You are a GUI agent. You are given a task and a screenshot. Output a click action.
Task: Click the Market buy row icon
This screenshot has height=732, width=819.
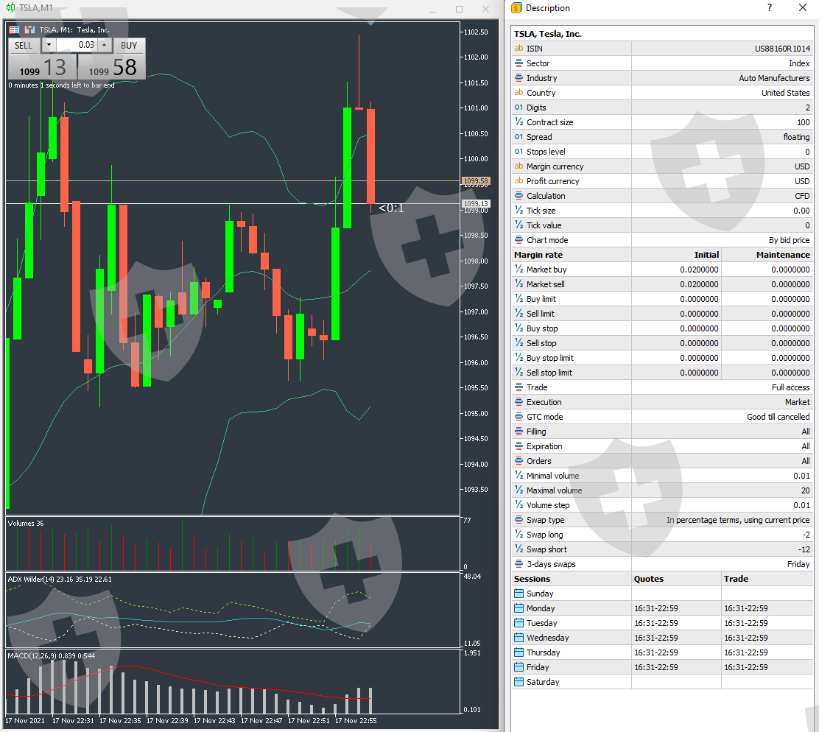(x=519, y=269)
